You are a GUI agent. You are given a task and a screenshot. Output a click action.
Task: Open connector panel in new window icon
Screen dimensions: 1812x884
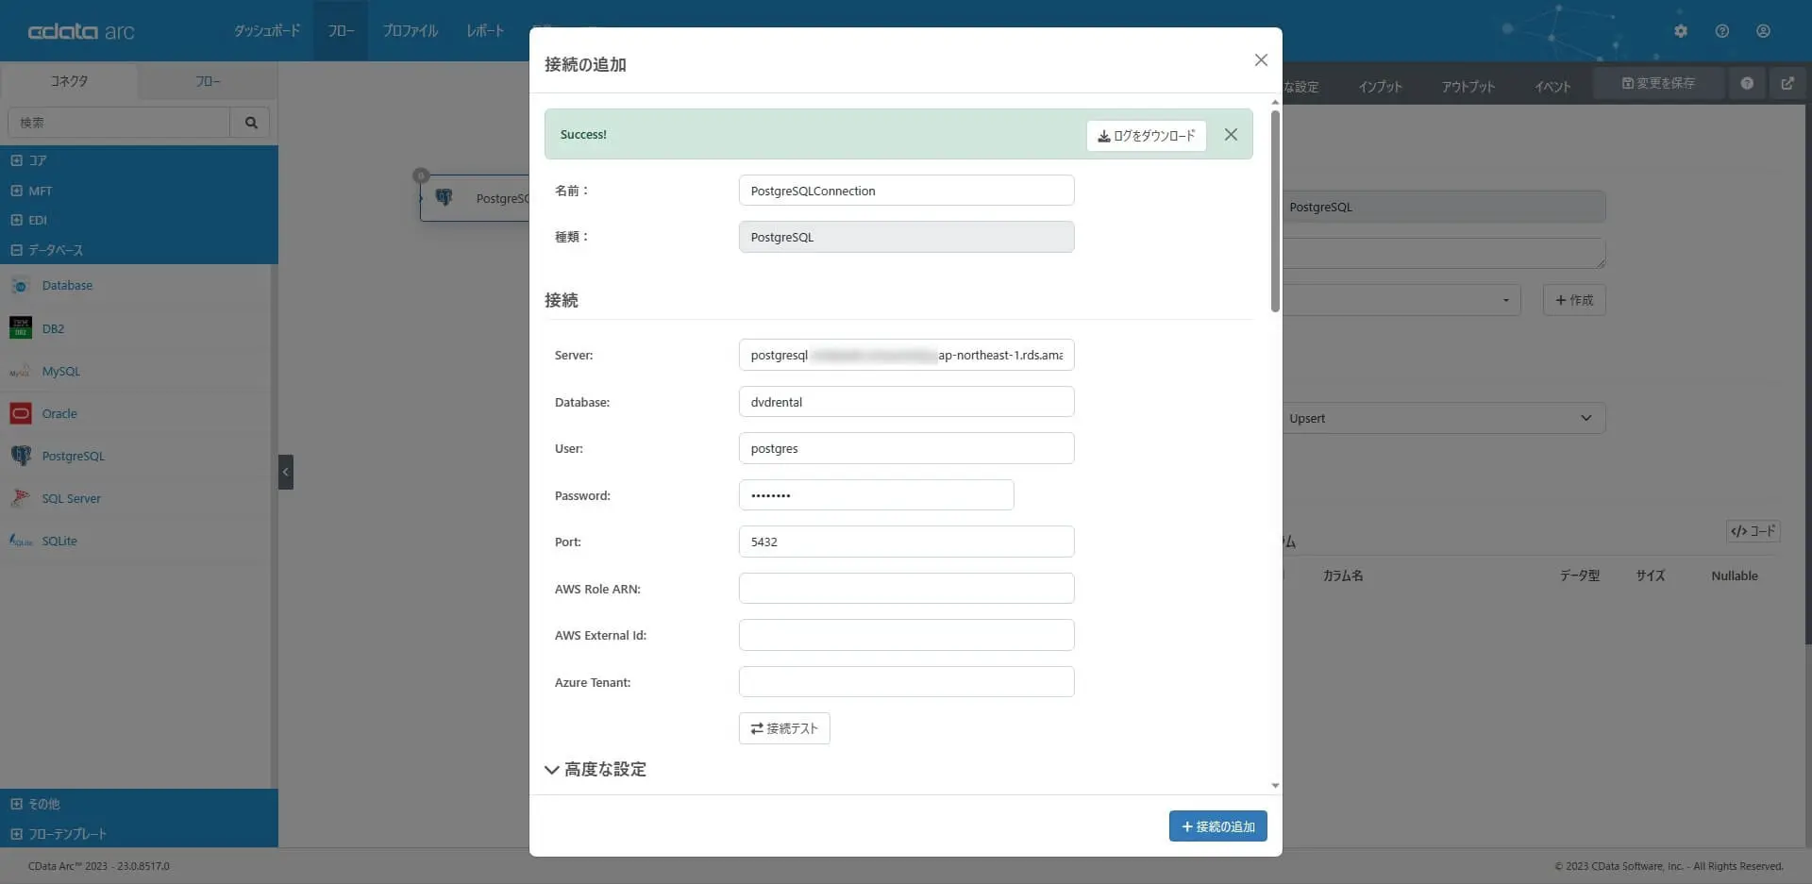tap(1787, 83)
